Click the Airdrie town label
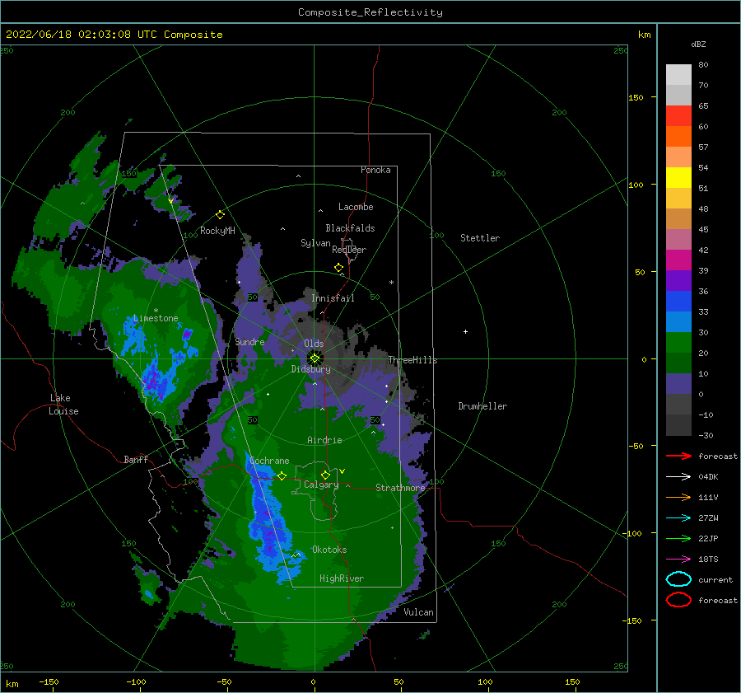 click(x=324, y=440)
